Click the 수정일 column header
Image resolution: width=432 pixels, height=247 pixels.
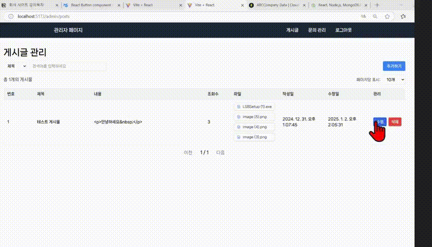coord(333,94)
